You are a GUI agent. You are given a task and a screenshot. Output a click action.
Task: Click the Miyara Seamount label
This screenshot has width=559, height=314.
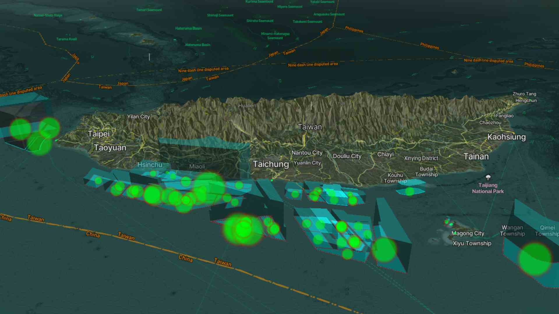290,7
